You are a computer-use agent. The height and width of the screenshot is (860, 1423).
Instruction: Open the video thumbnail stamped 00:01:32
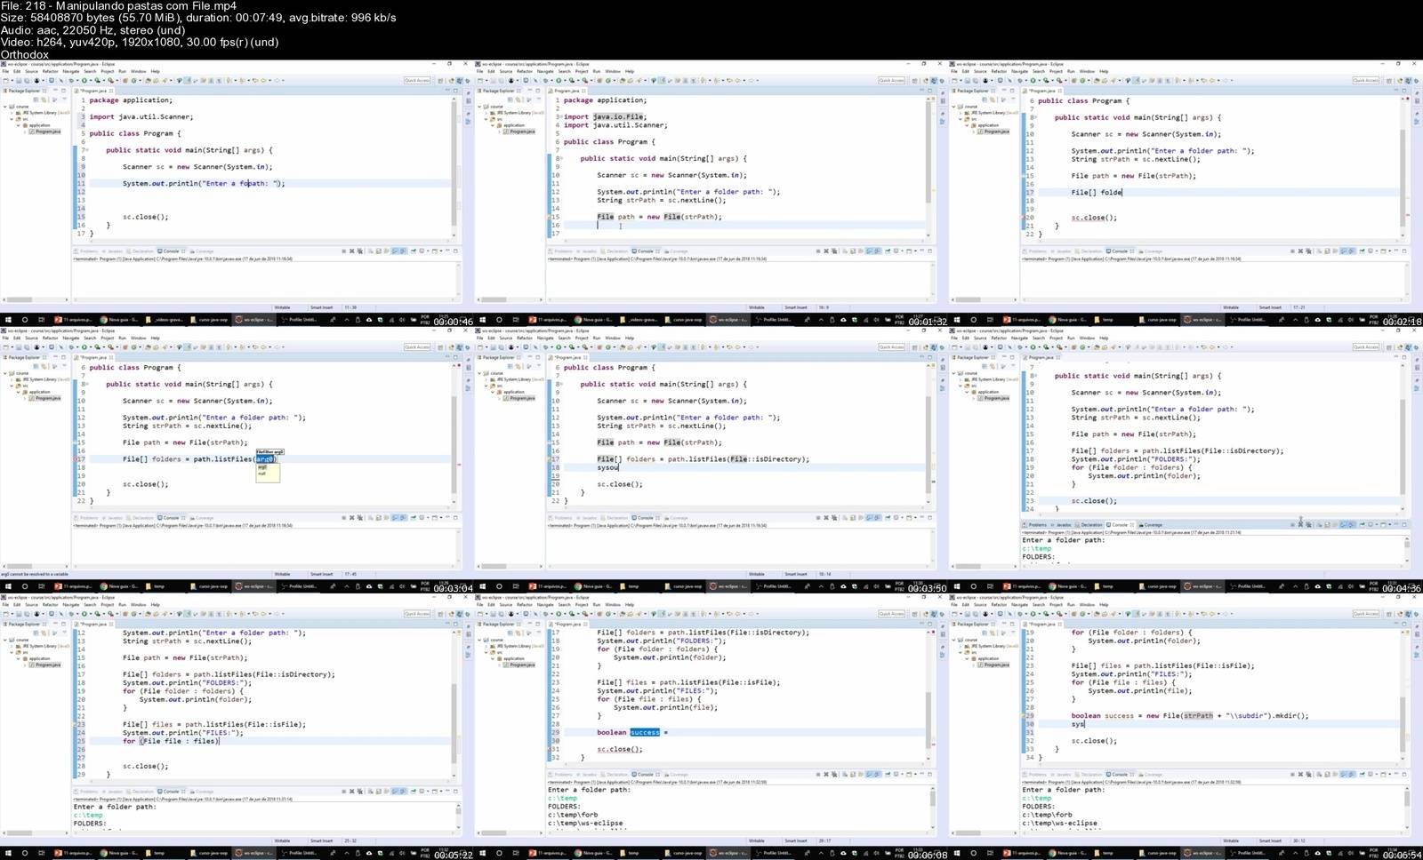711,195
